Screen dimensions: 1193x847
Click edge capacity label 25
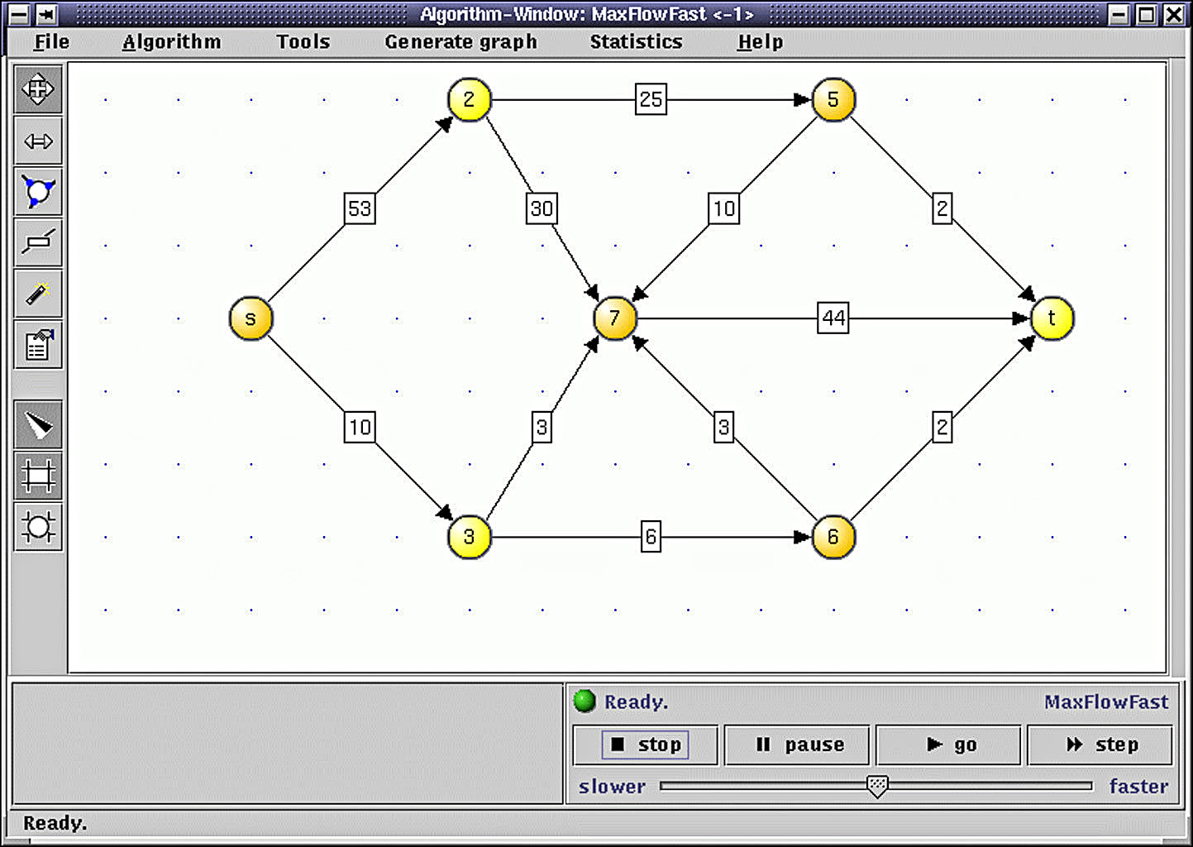click(651, 100)
